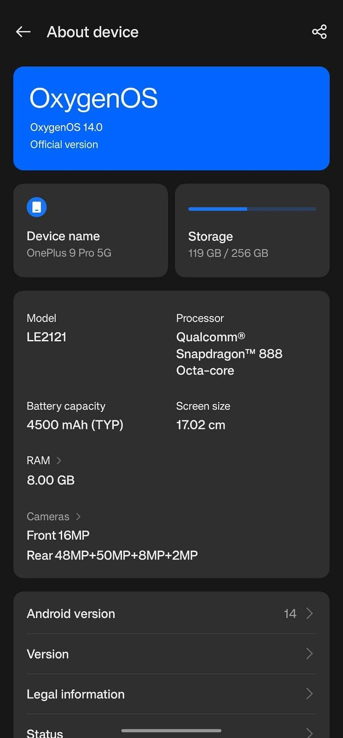The height and width of the screenshot is (738, 343).
Task: Expand Cameras details chevron
Action: pos(78,517)
